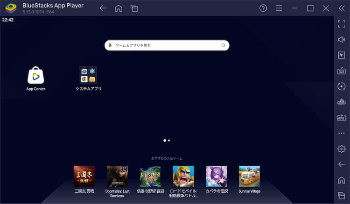Image resolution: width=350 pixels, height=204 pixels.
Task: Open the multi-instance manager icon
Action: click(342, 102)
